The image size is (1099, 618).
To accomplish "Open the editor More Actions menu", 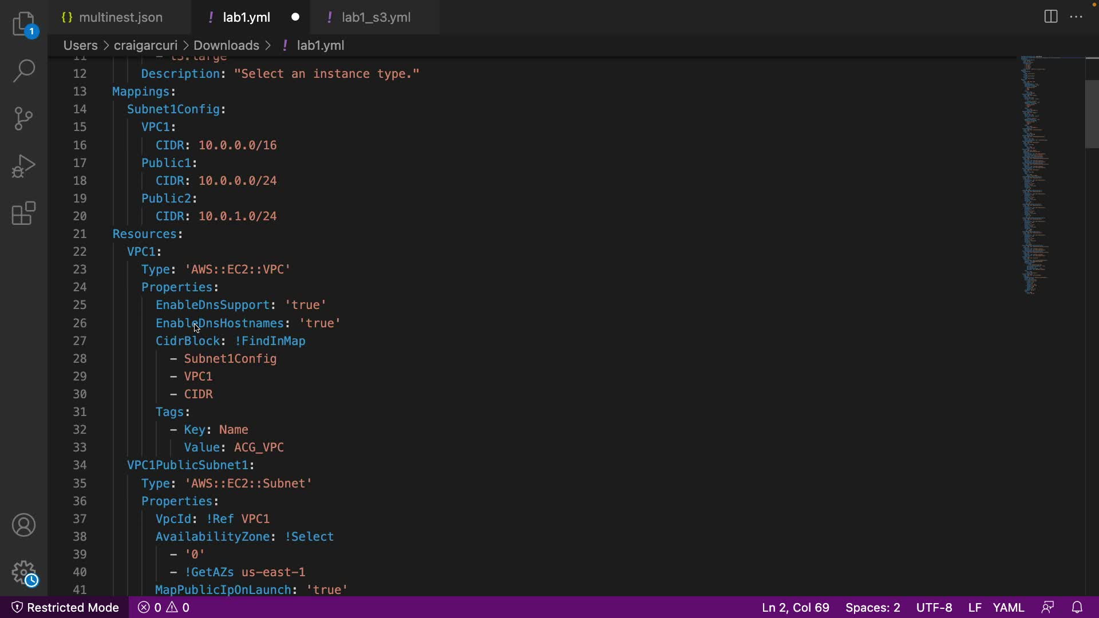I will 1076,17.
